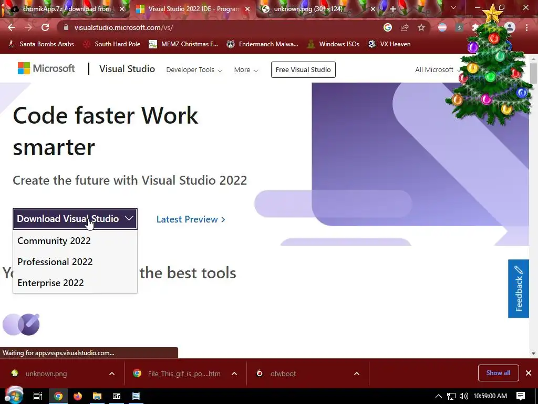Open notification center icon
Image resolution: width=538 pixels, height=404 pixels.
521,396
